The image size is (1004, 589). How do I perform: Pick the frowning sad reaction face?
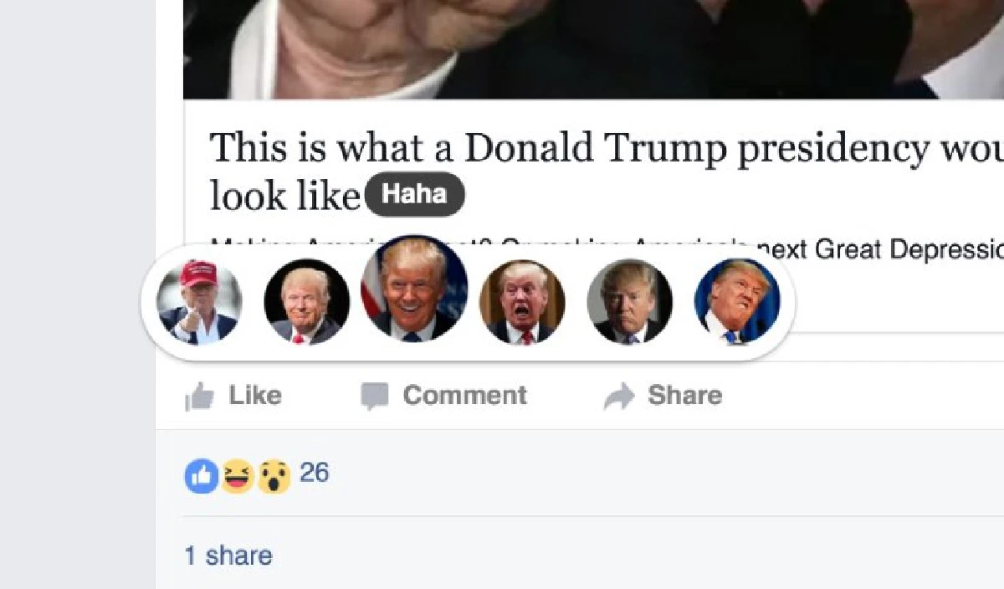[629, 301]
